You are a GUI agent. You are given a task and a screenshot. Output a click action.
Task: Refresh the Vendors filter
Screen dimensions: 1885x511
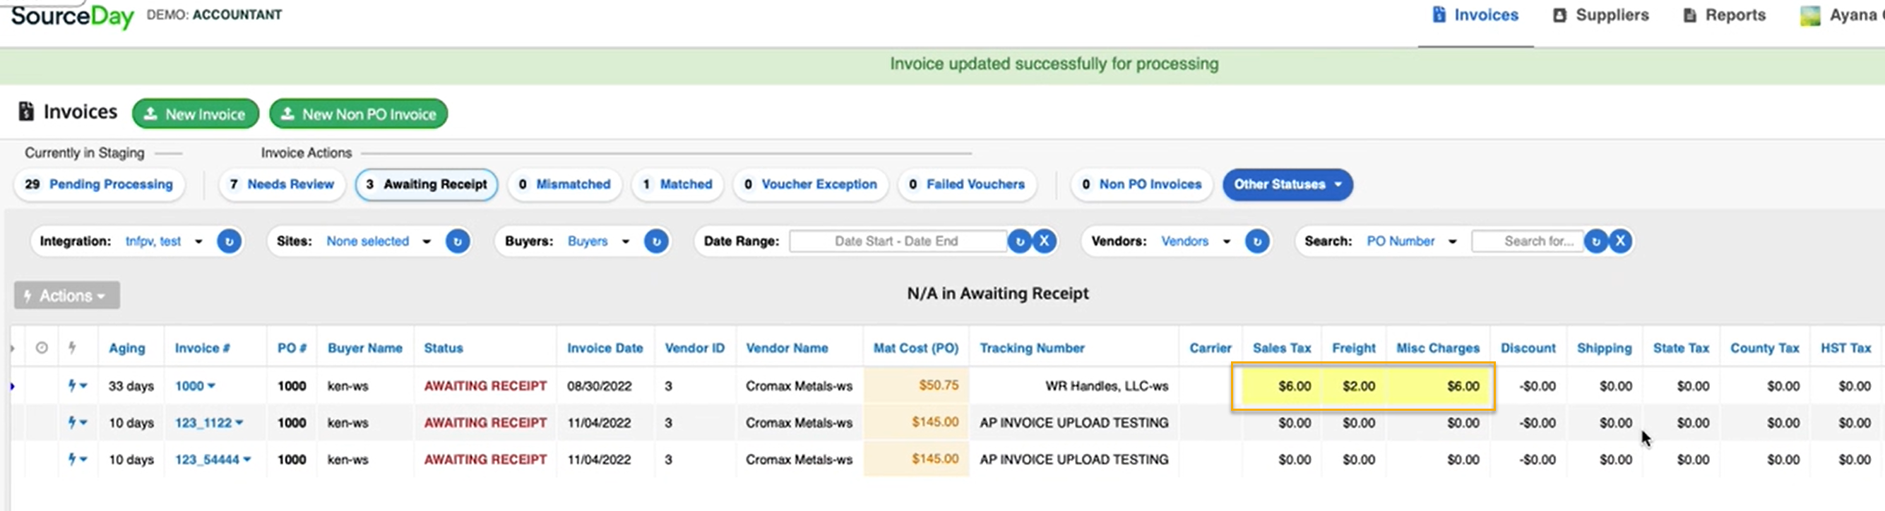(x=1257, y=241)
